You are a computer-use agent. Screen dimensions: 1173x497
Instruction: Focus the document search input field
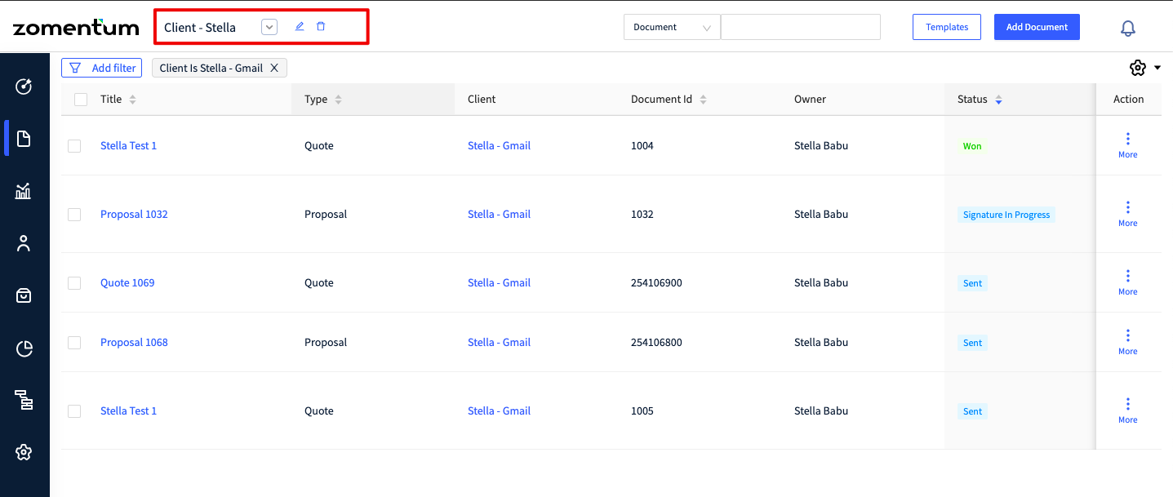coord(801,27)
